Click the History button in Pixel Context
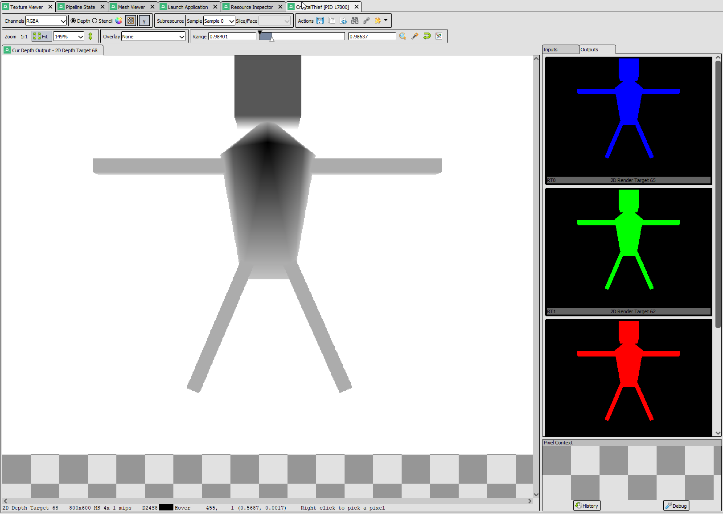This screenshot has width=723, height=514. (x=587, y=506)
